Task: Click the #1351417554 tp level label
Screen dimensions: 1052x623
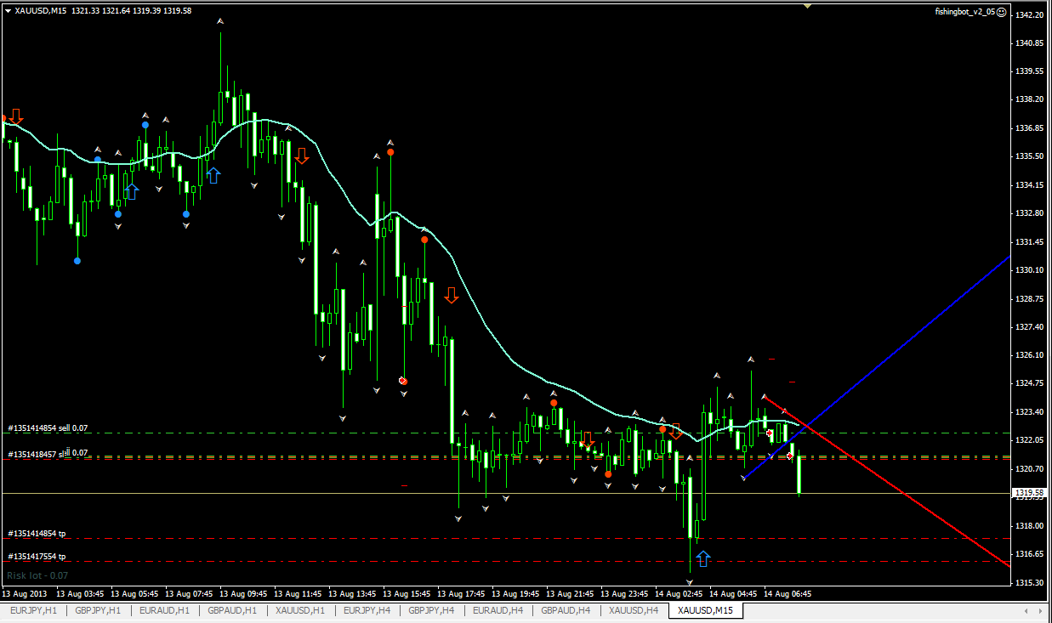Action: point(37,557)
